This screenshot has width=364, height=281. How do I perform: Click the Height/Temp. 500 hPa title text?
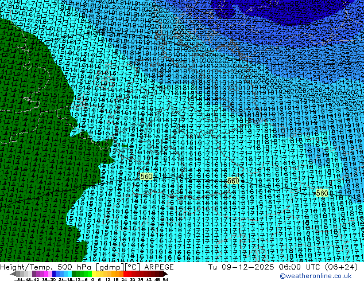47,267
